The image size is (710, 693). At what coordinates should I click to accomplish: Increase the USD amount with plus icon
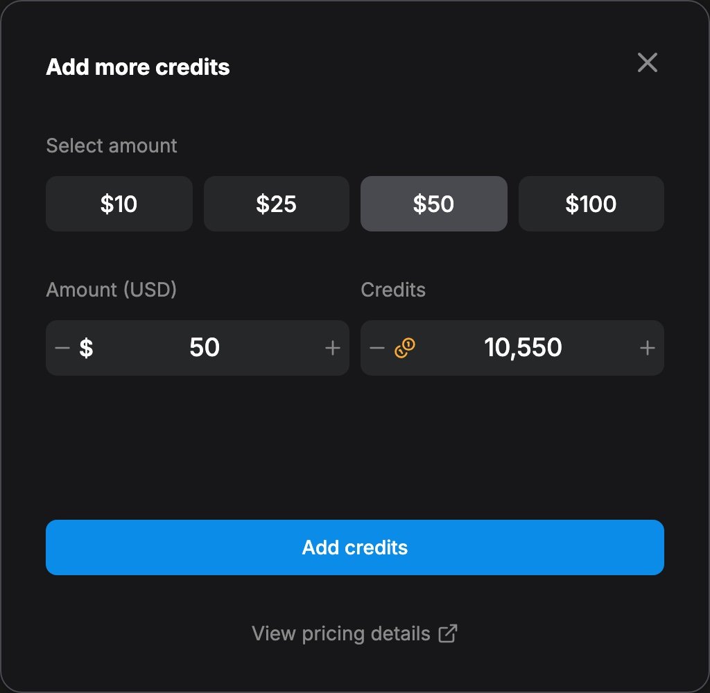pos(332,348)
